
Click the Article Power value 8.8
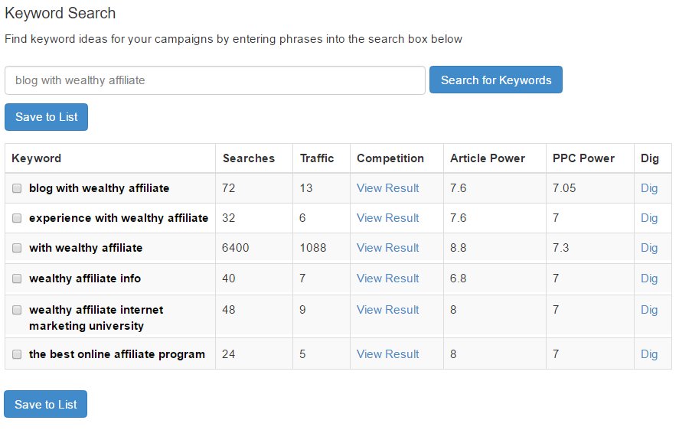(x=458, y=248)
